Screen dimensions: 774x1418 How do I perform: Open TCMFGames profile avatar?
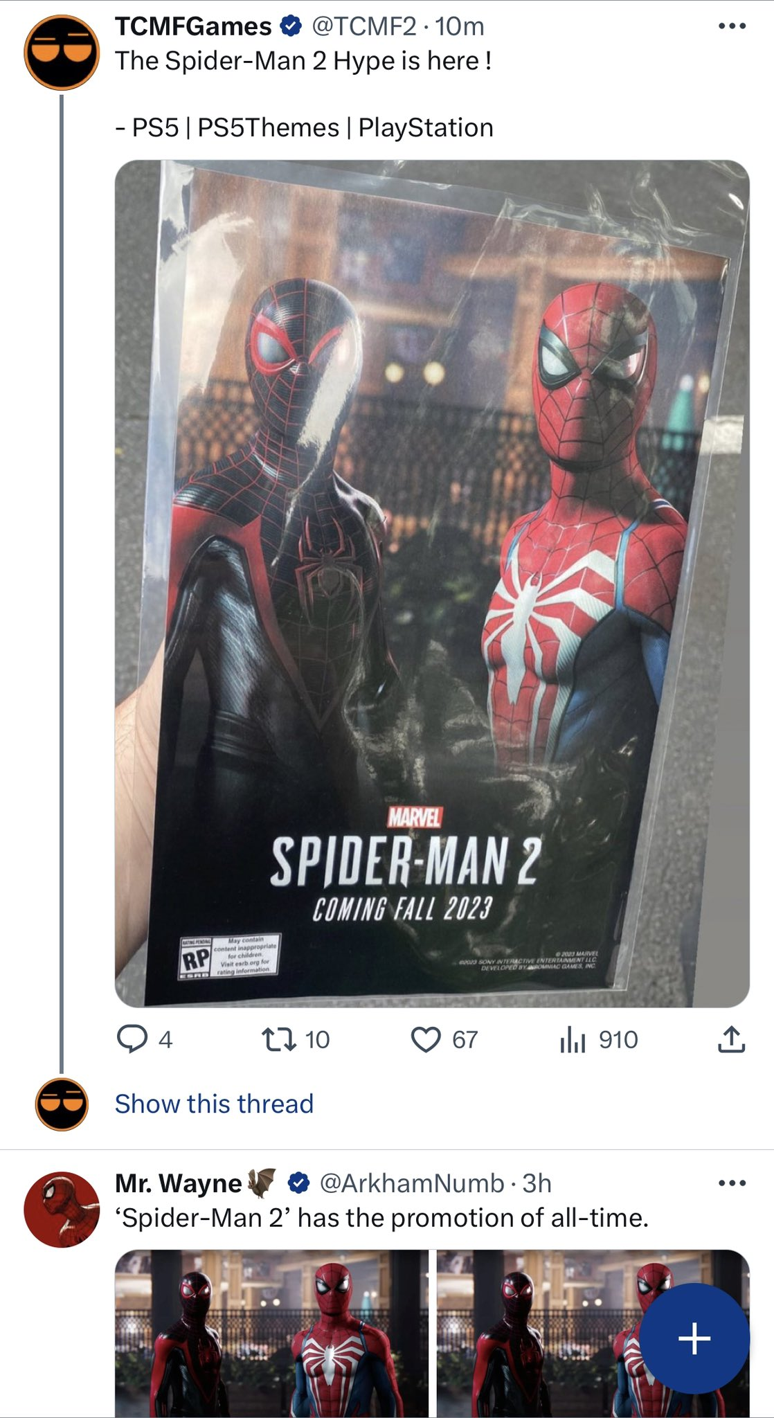62,53
